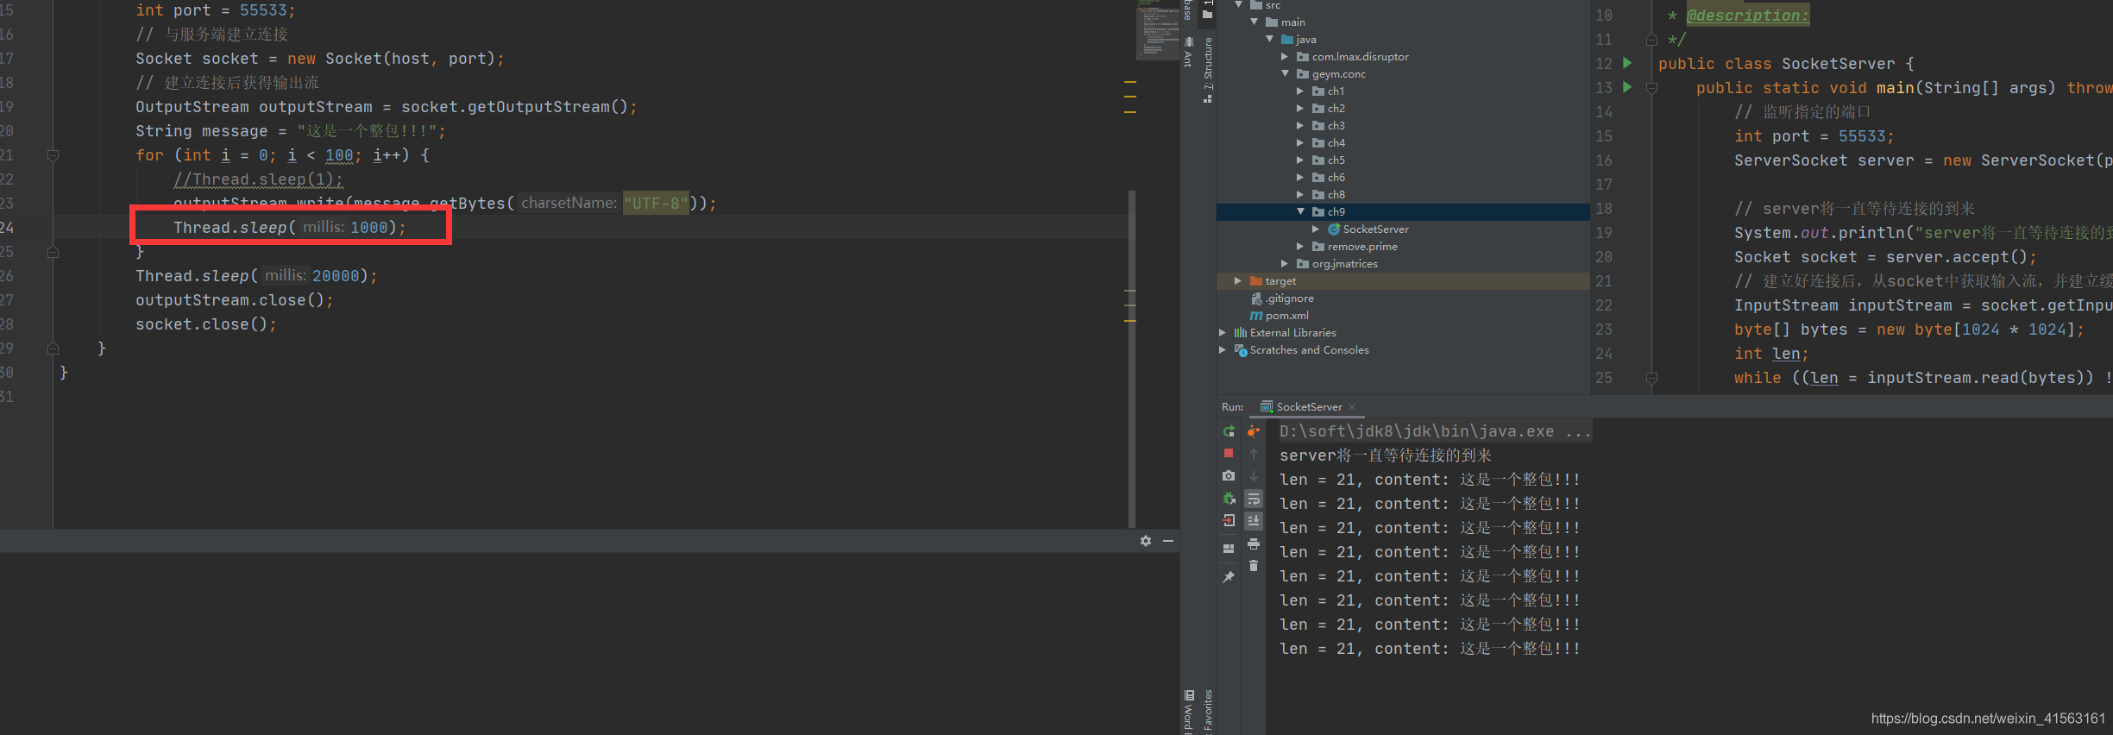This screenshot has height=735, width=2113.
Task: Select the ch6 package
Action: pos(1336,177)
